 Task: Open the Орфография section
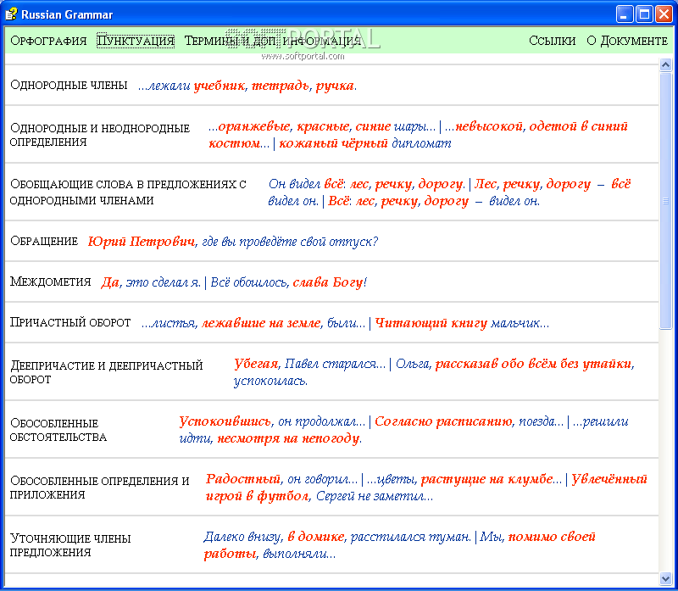click(48, 41)
